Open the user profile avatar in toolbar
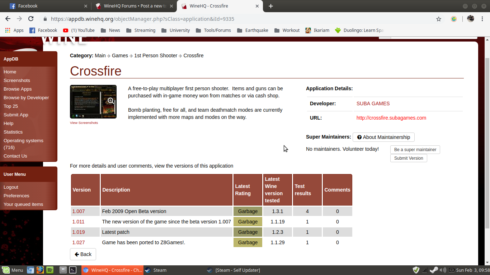Image resolution: width=490 pixels, height=275 pixels. pos(470,19)
